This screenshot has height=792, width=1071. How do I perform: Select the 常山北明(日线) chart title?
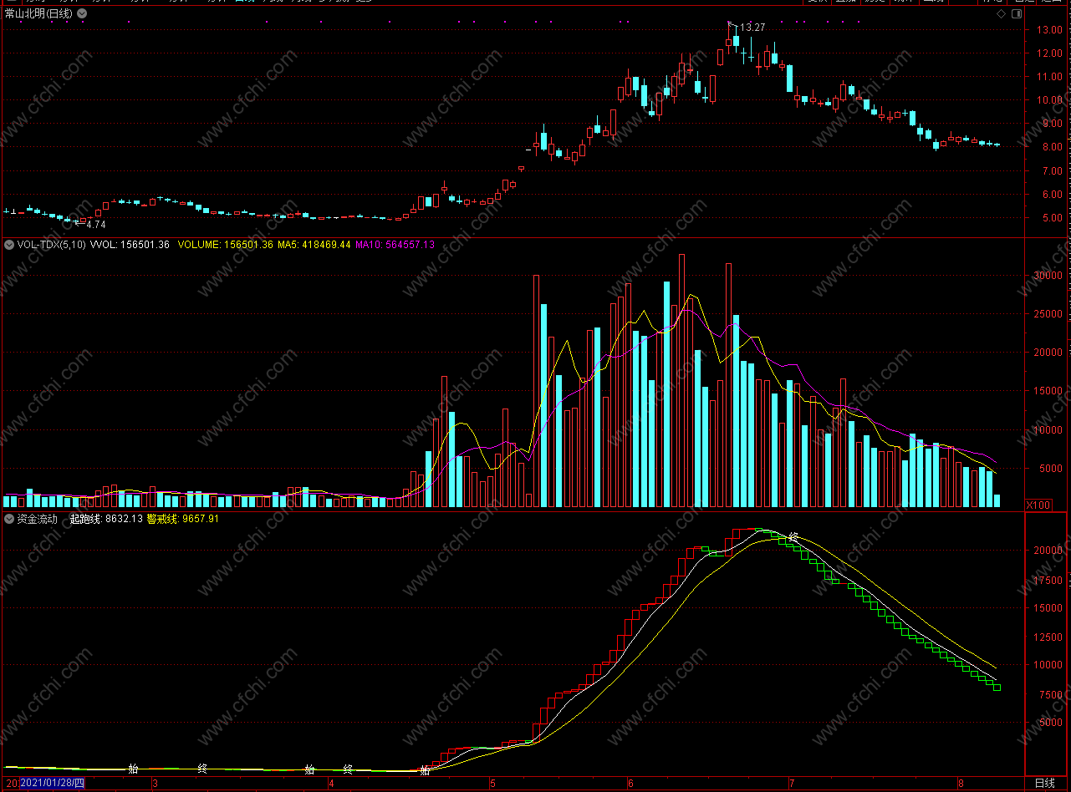pos(38,14)
